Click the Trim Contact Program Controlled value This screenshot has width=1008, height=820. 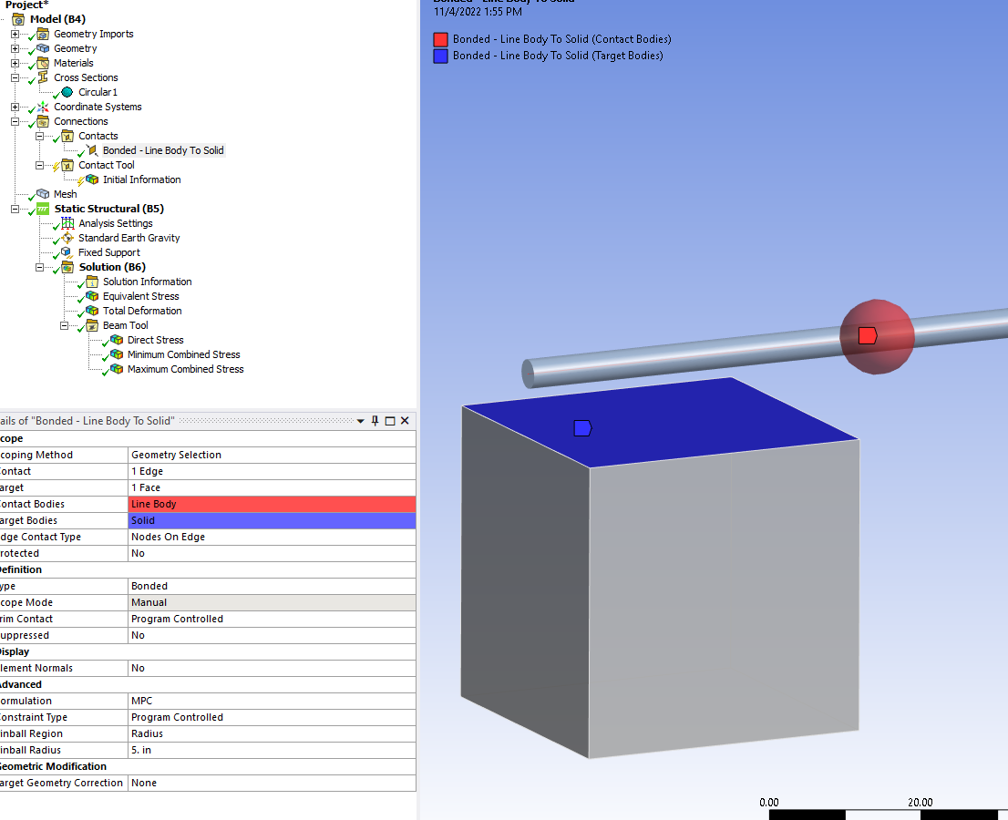[x=272, y=619]
